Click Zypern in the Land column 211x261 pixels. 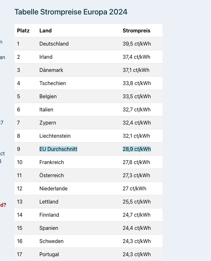pos(48,123)
